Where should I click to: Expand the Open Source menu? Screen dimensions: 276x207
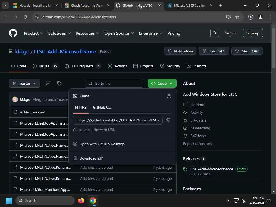coord(119,33)
